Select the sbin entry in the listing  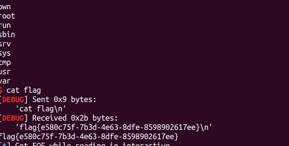point(7,35)
